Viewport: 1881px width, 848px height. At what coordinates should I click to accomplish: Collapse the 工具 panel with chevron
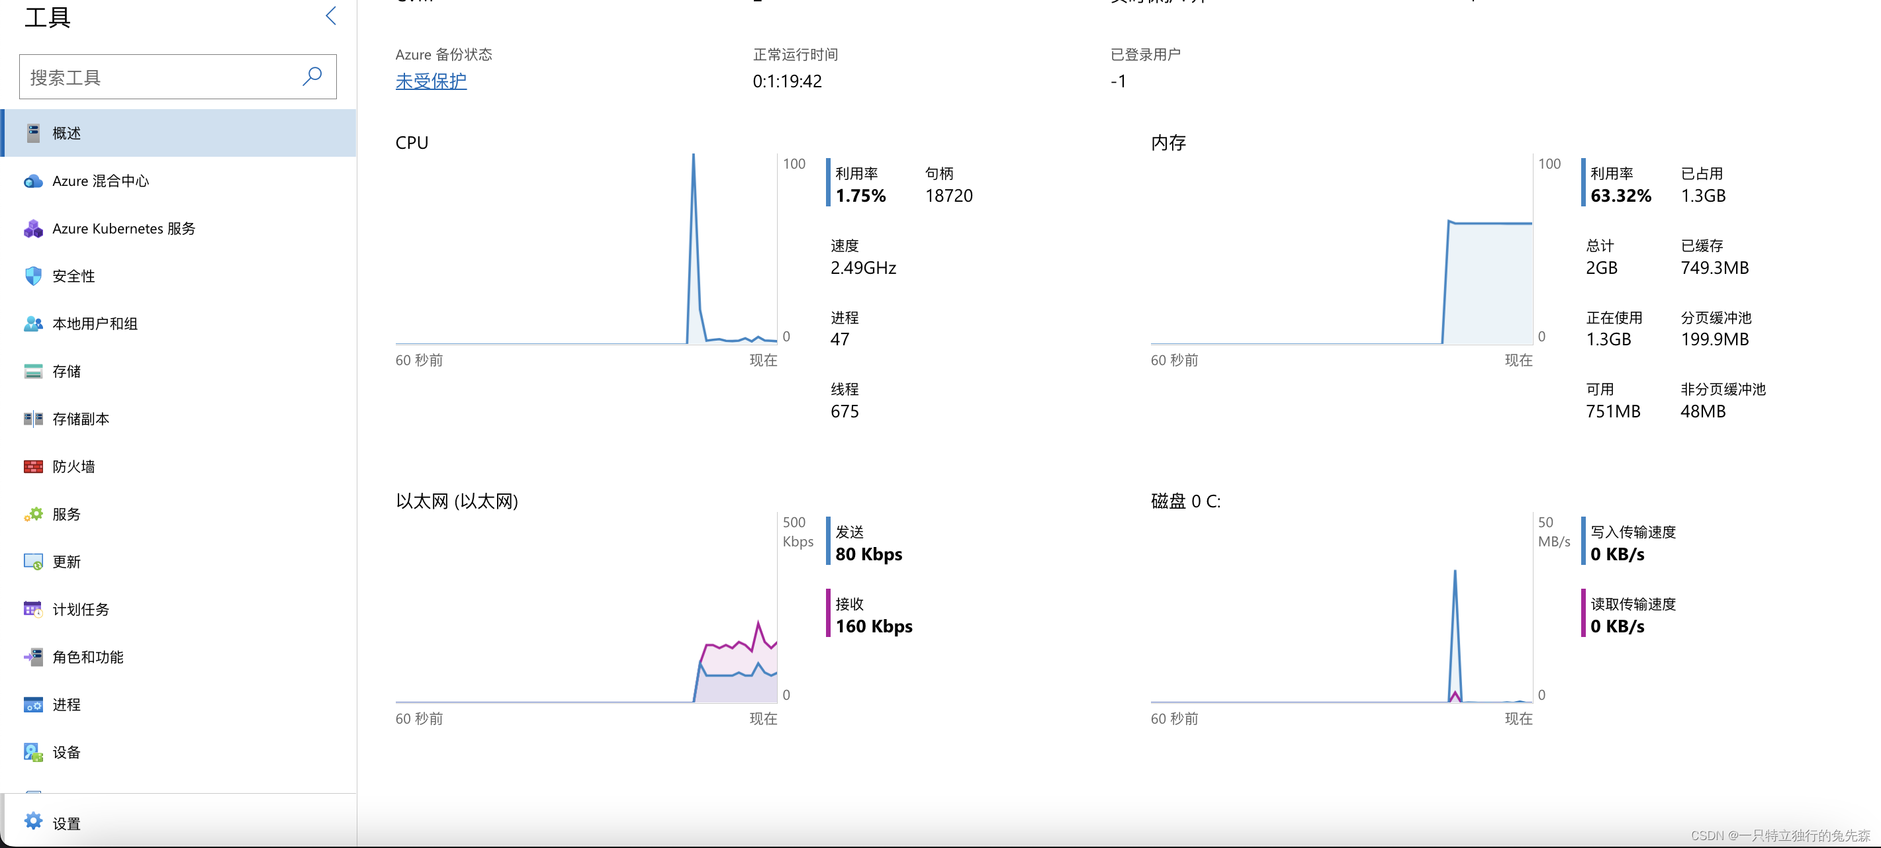[x=331, y=16]
